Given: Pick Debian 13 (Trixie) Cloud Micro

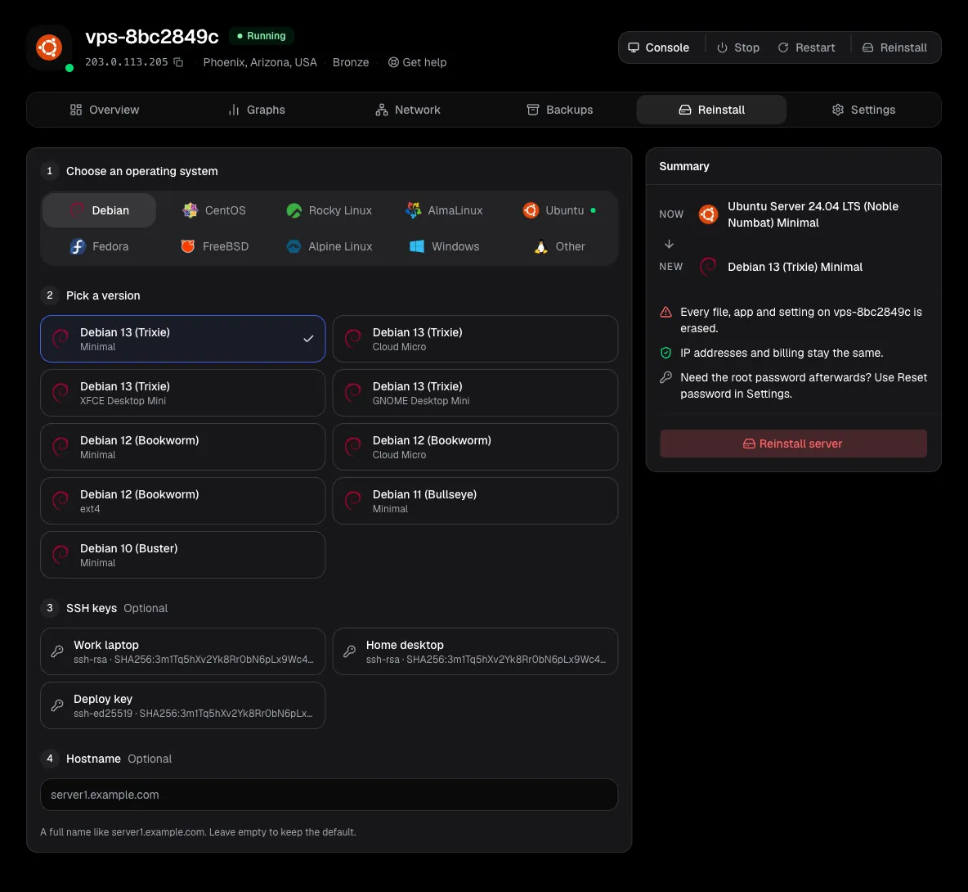Looking at the screenshot, I should coord(475,339).
